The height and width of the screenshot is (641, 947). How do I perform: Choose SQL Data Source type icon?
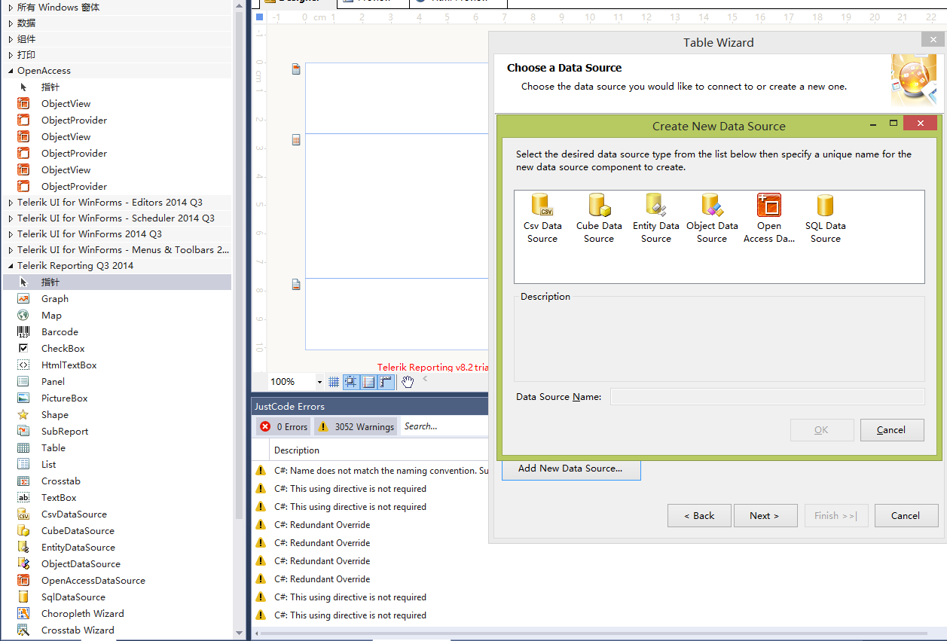(825, 218)
